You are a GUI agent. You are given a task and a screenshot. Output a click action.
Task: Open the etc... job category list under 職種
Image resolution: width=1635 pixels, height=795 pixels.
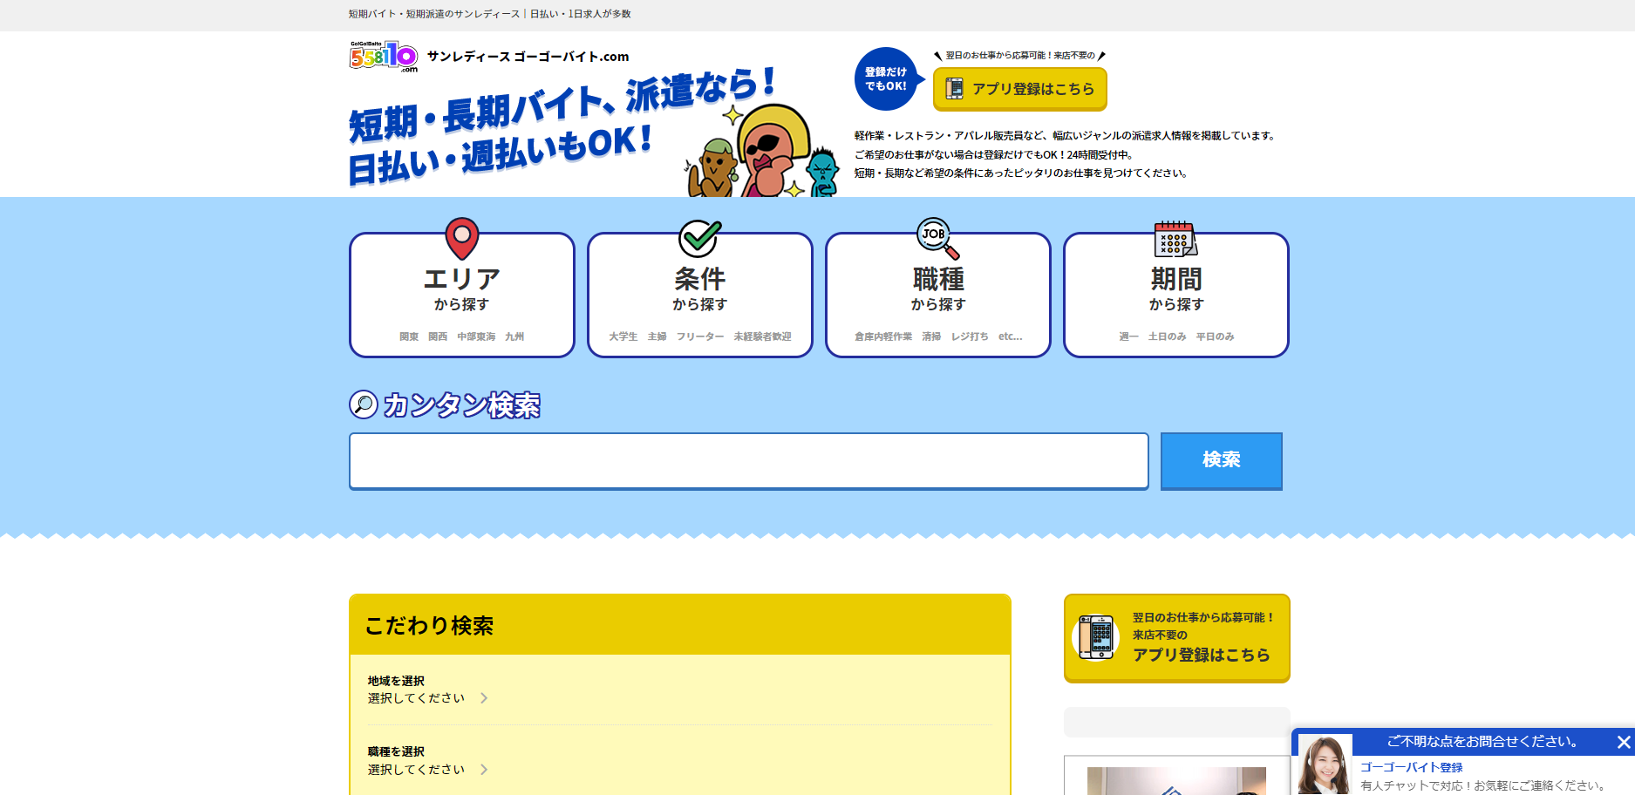pyautogui.click(x=1012, y=336)
